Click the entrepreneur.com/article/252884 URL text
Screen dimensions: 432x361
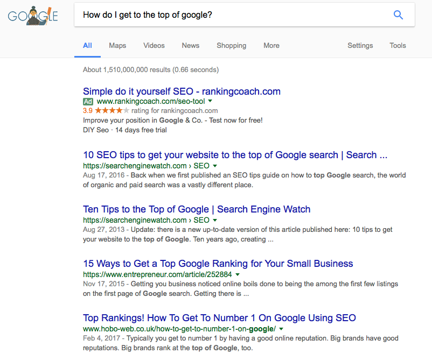point(157,274)
